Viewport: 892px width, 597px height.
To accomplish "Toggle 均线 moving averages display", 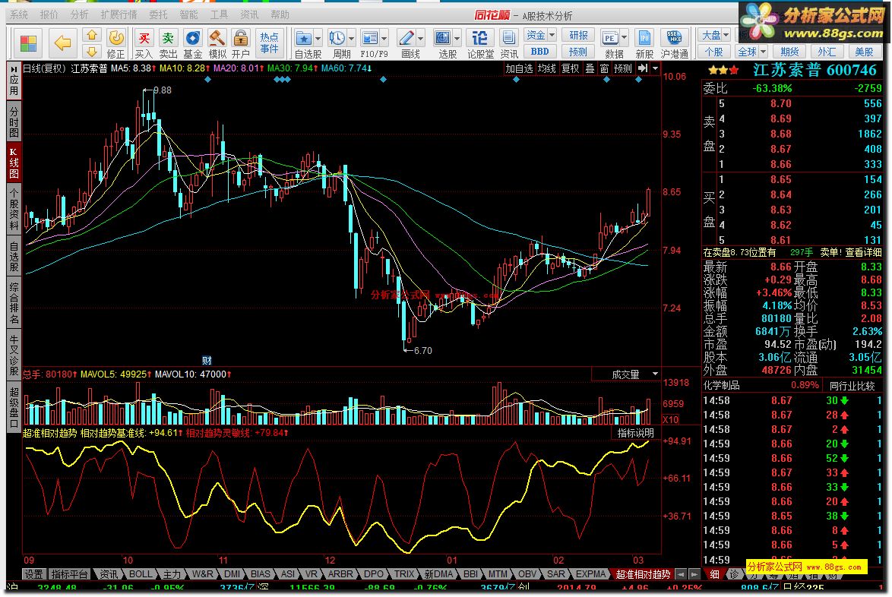I will [547, 69].
